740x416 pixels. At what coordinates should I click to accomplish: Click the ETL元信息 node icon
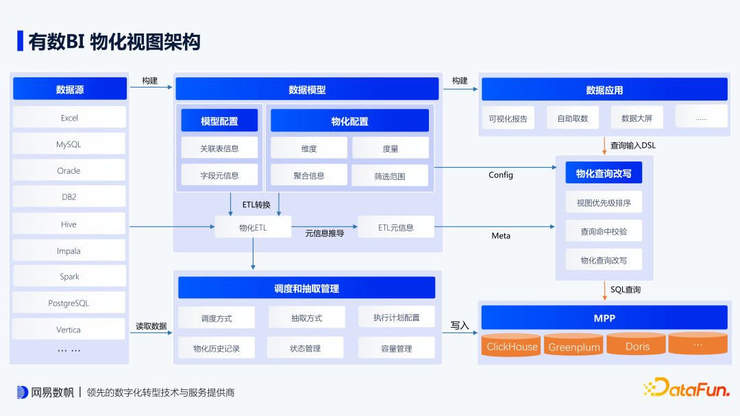395,226
